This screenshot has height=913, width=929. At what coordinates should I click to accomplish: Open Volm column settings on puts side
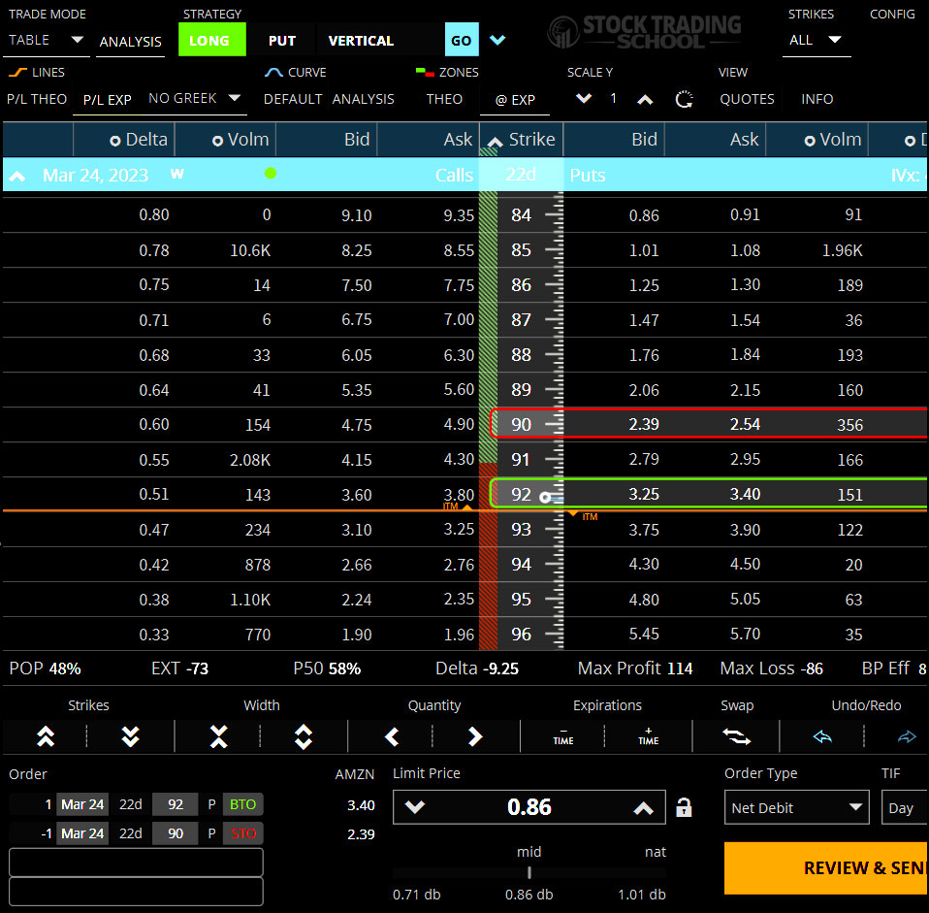[810, 141]
